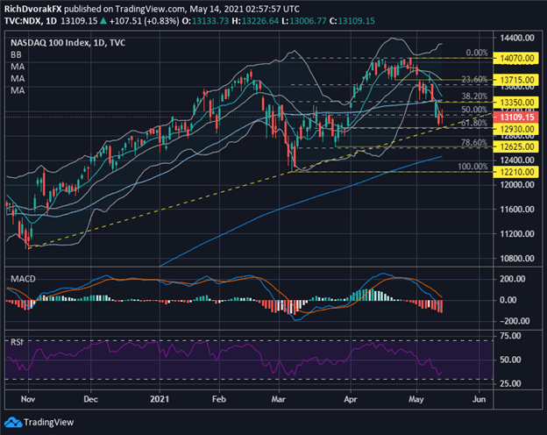The image size is (547, 435).
Task: Click the 14400.00 price axis value
Action: point(517,38)
